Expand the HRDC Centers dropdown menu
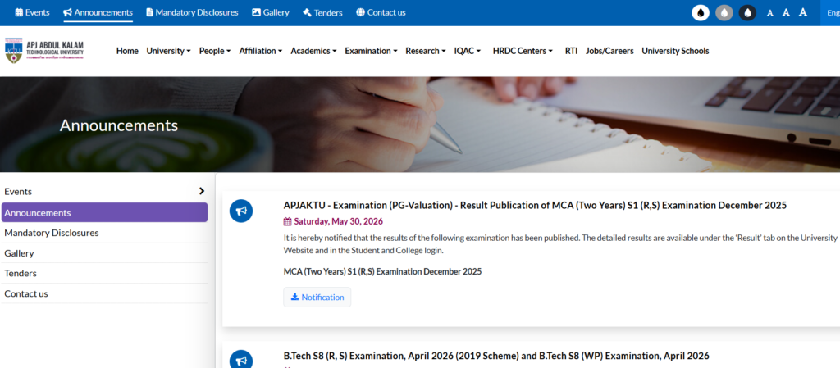The width and height of the screenshot is (840, 368). coord(523,51)
